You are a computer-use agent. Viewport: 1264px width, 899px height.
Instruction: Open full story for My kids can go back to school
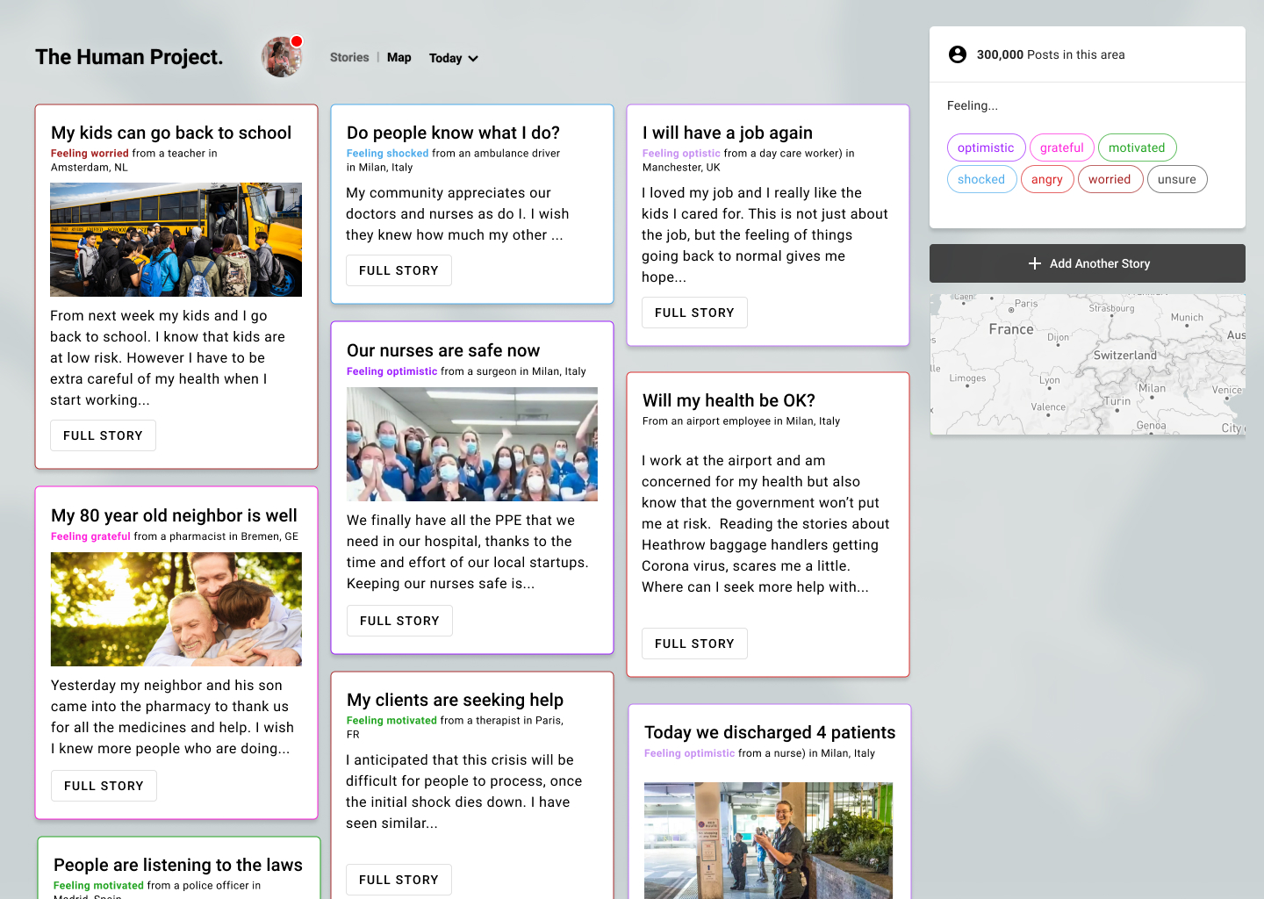(103, 435)
